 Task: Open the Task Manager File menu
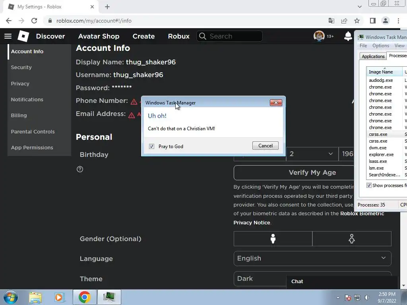[x=363, y=46]
